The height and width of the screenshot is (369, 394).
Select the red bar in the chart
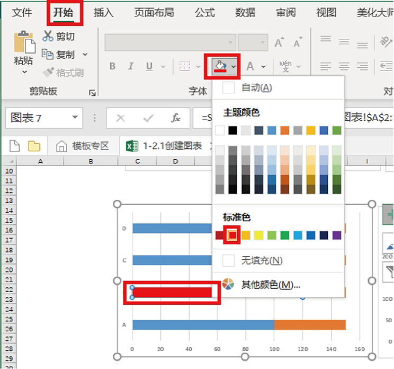point(172,292)
